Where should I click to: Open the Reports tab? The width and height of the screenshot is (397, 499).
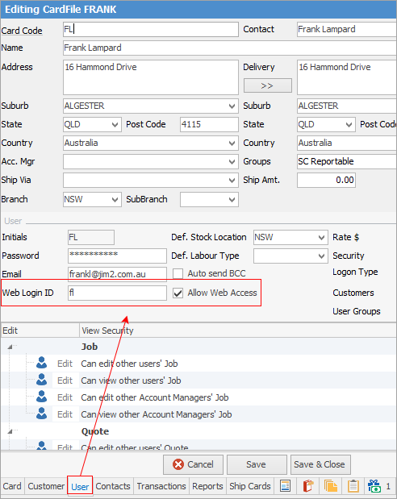(207, 486)
